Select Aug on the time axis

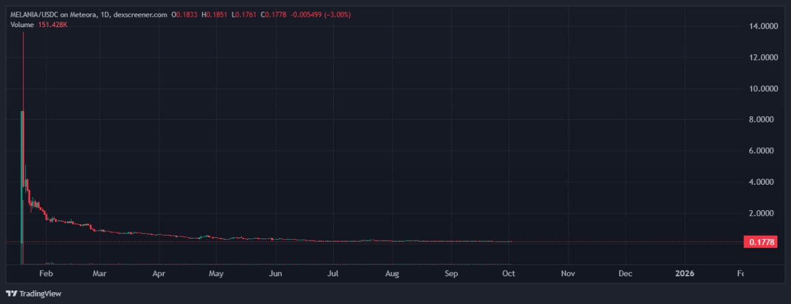[392, 273]
